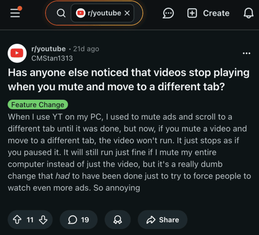The height and width of the screenshot is (235, 259).
Task: Downvote the post
Action: pyautogui.click(x=43, y=220)
